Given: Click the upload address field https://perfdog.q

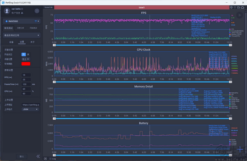Looking at the screenshot, I should [x=31, y=105].
